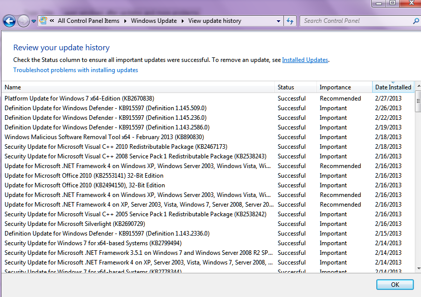Open the Installed Updates link
The width and height of the screenshot is (421, 297).
click(305, 60)
